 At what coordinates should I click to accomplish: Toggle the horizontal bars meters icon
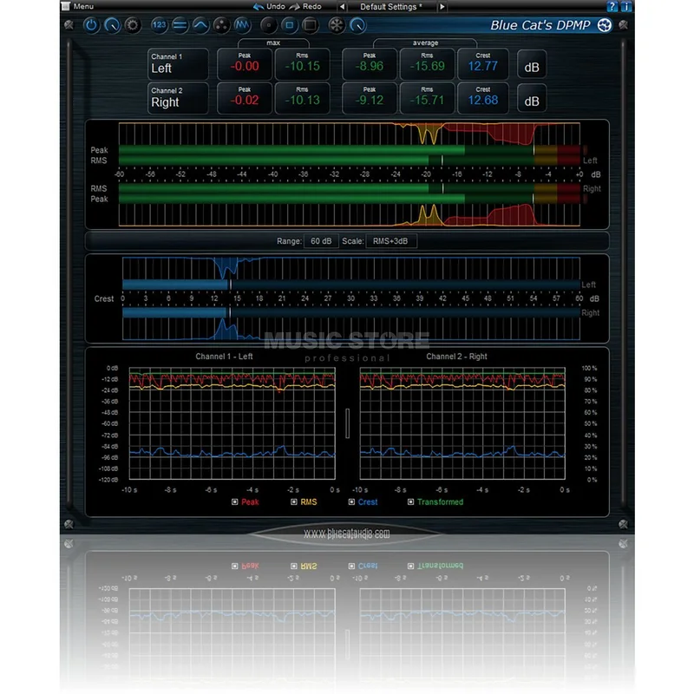coord(180,25)
